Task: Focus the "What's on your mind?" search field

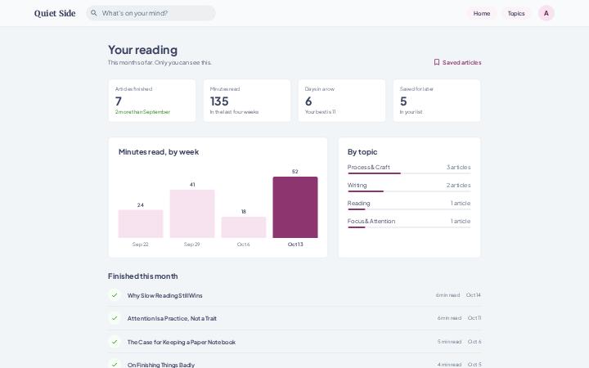Action: pyautogui.click(x=151, y=13)
